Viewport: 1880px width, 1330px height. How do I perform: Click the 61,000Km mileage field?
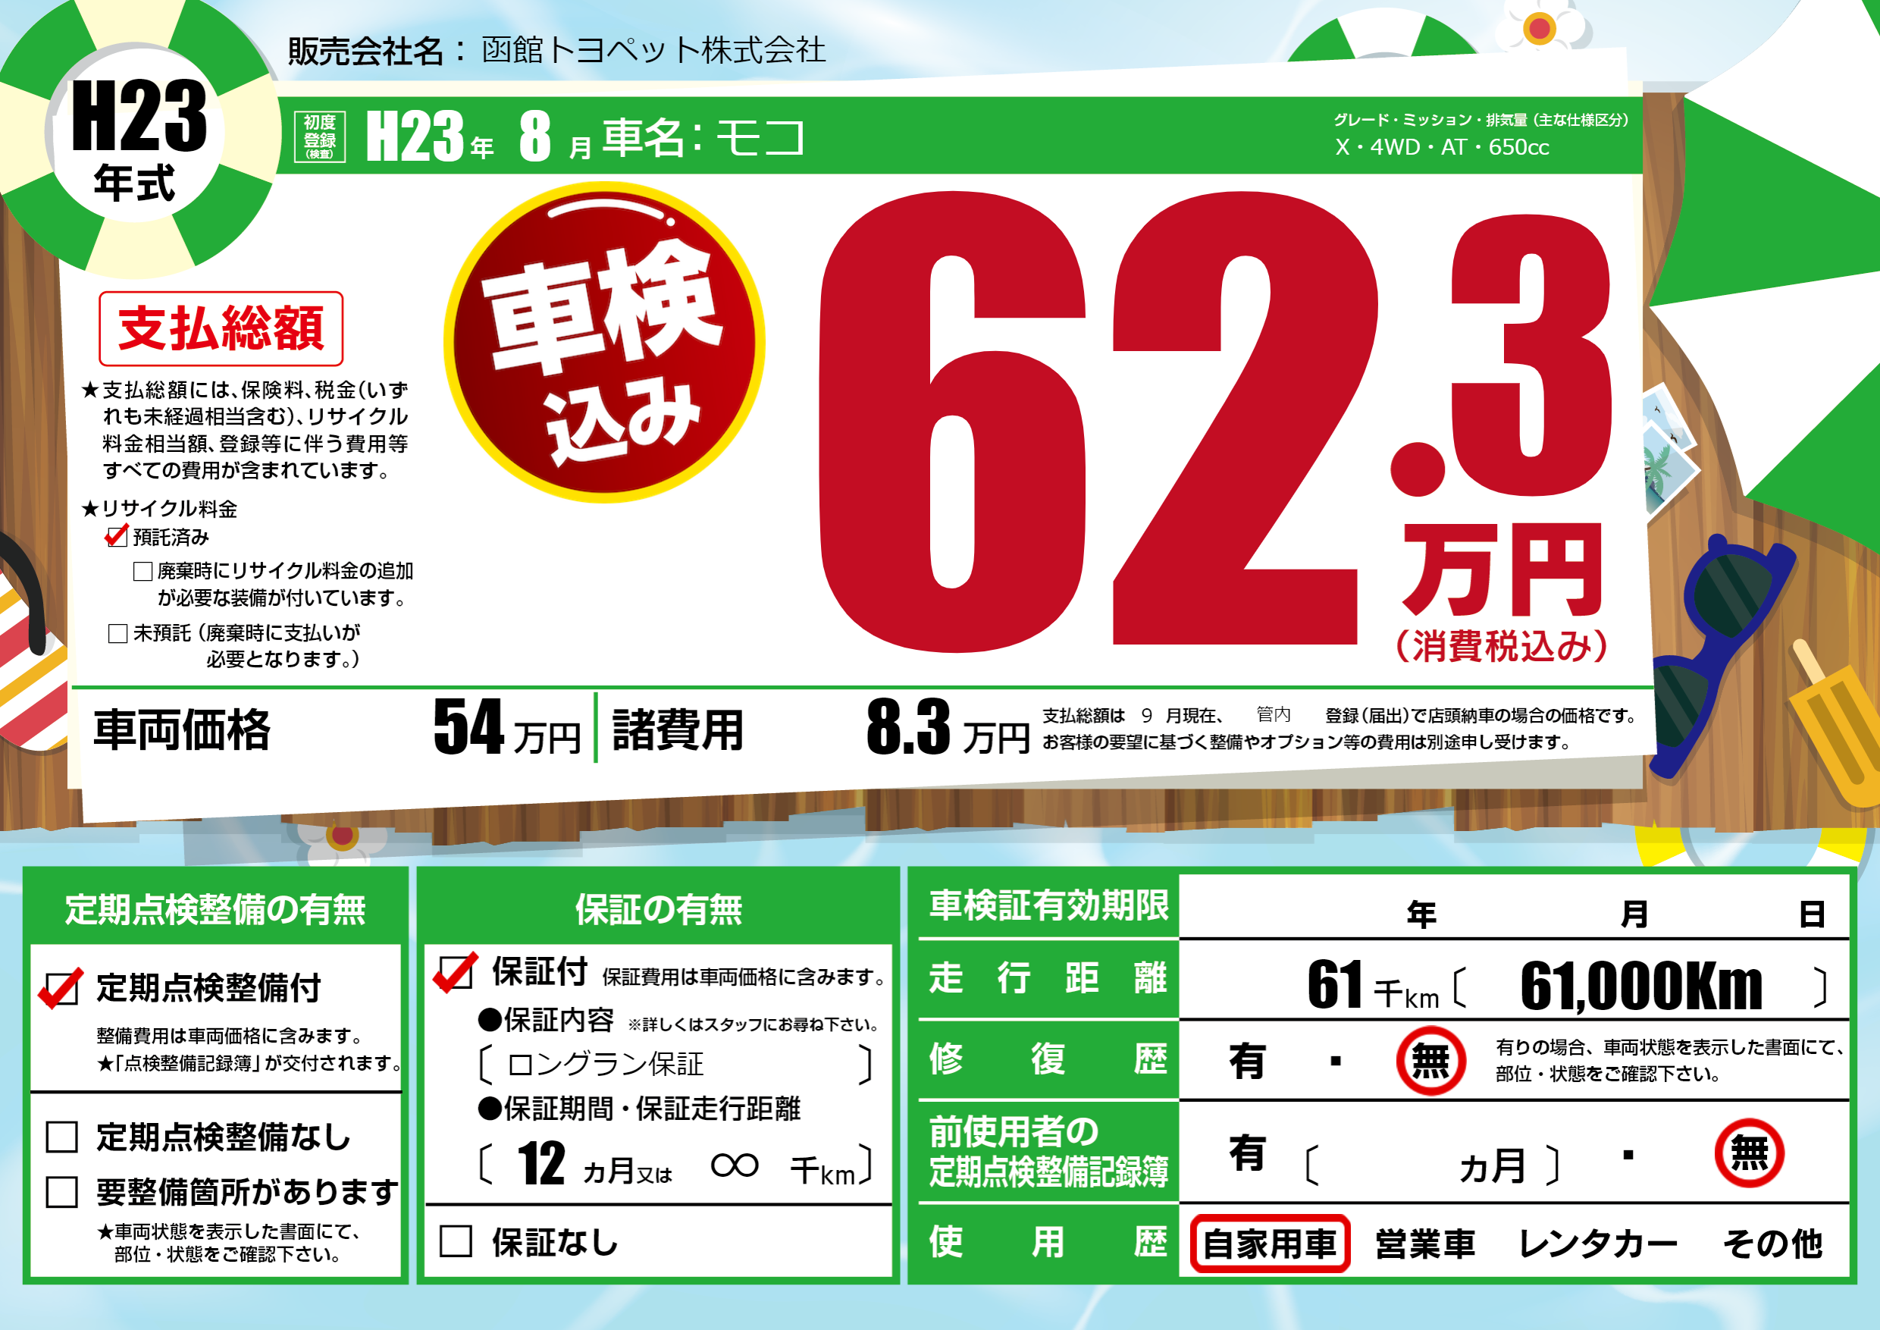coord(1640,986)
